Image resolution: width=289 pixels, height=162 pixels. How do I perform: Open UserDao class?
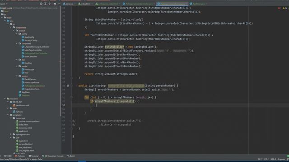(27, 63)
